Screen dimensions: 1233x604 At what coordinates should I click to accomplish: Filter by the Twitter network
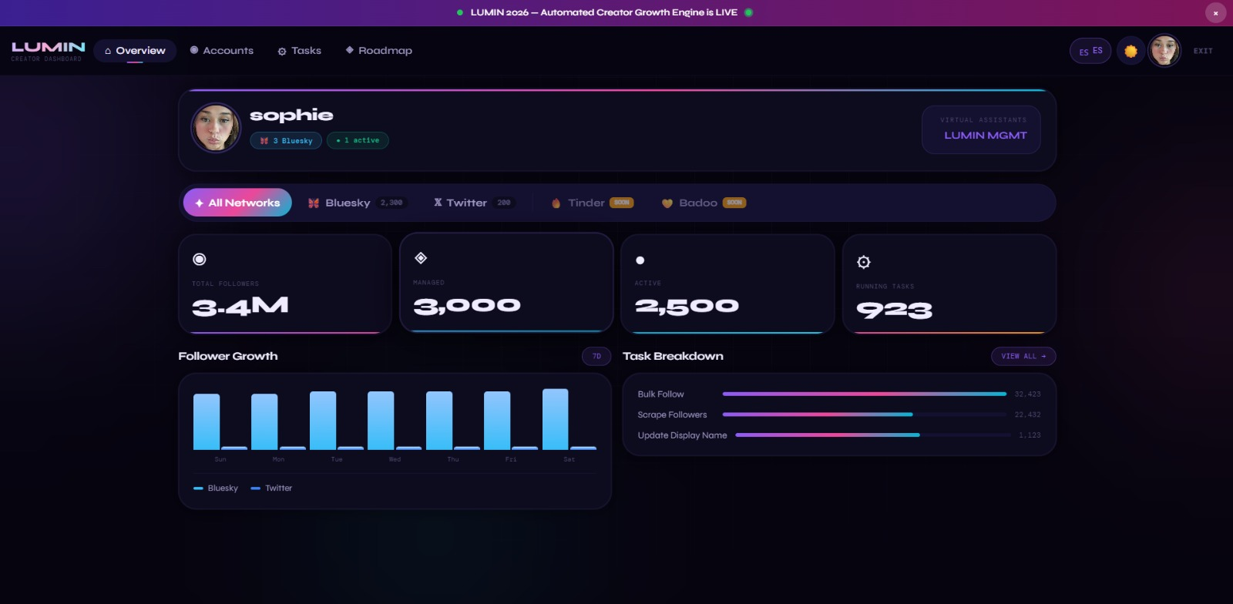pos(473,203)
